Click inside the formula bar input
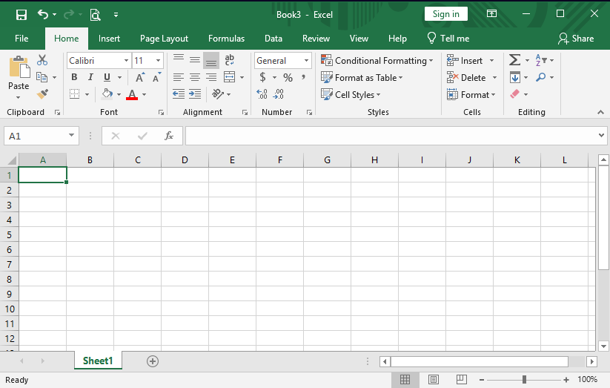Screen dimensions: 610x388 pyautogui.click(x=391, y=136)
